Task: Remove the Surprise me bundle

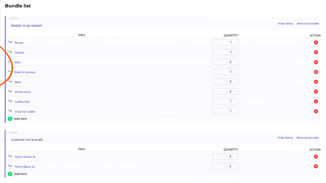Action: point(308,138)
